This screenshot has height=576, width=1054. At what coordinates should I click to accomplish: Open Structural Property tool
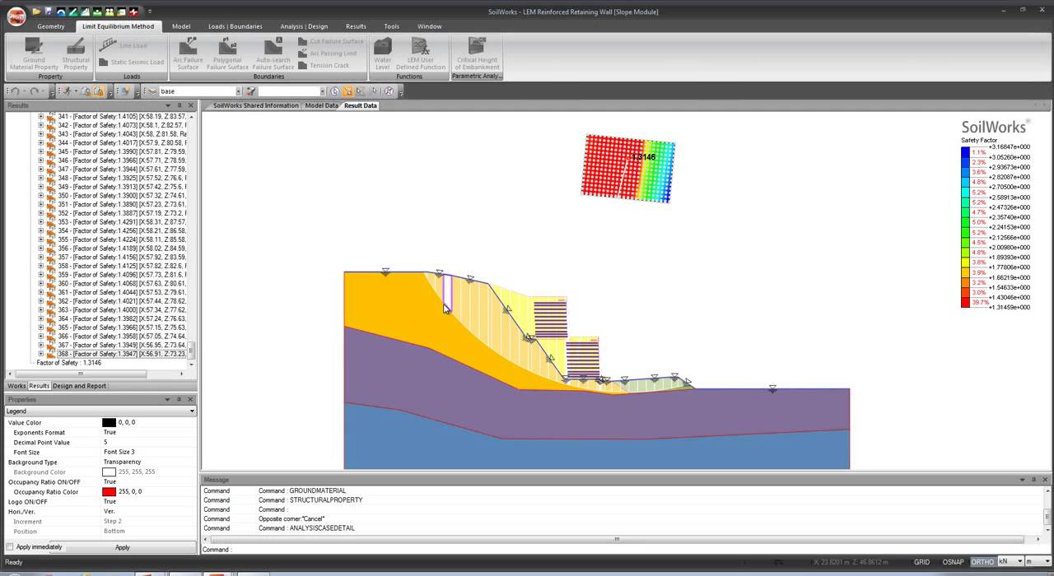coord(76,54)
